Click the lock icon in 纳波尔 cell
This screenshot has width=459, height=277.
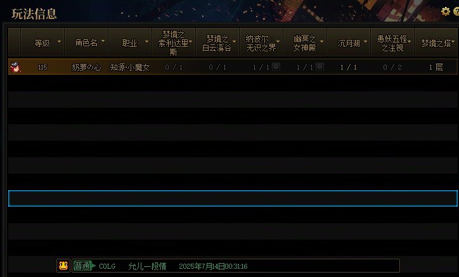[x=276, y=67]
